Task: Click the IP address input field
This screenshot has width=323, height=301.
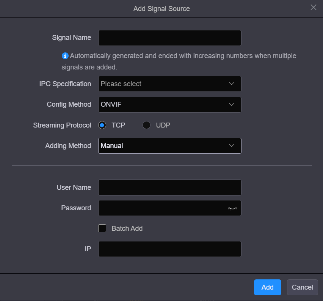Action: (x=169, y=249)
